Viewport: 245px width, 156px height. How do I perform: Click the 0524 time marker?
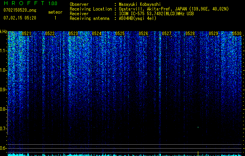pos(97,34)
